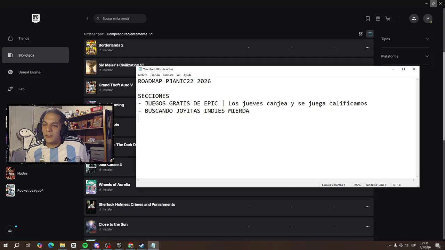
Task: Expand the Tipos filter
Action: tap(405, 39)
